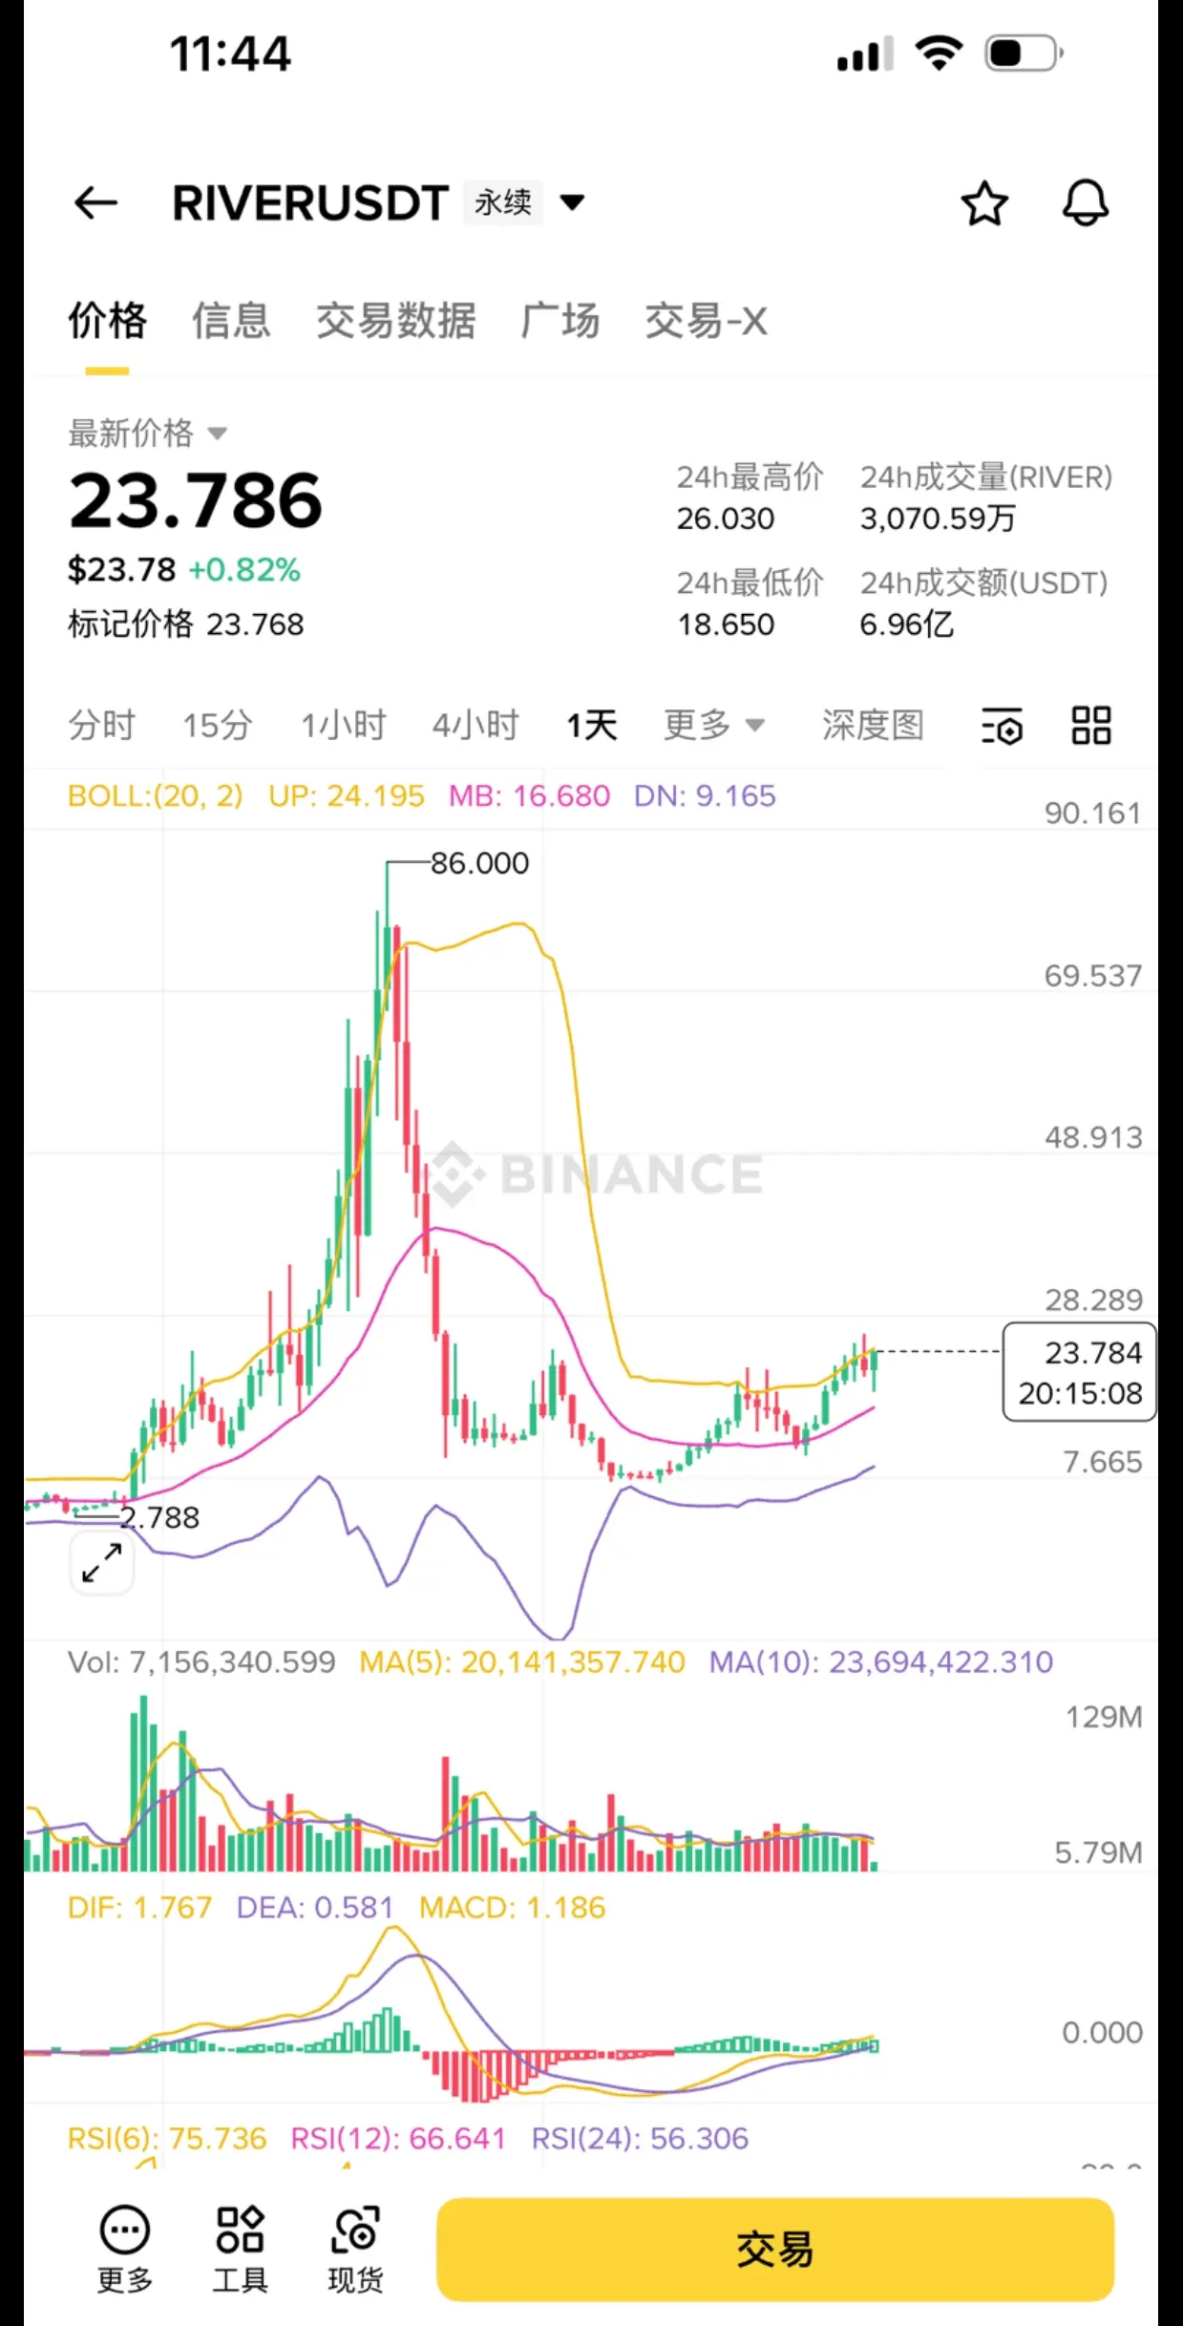Open the 交易数据 tab
Viewport: 1183px width, 2326px height.
(395, 321)
